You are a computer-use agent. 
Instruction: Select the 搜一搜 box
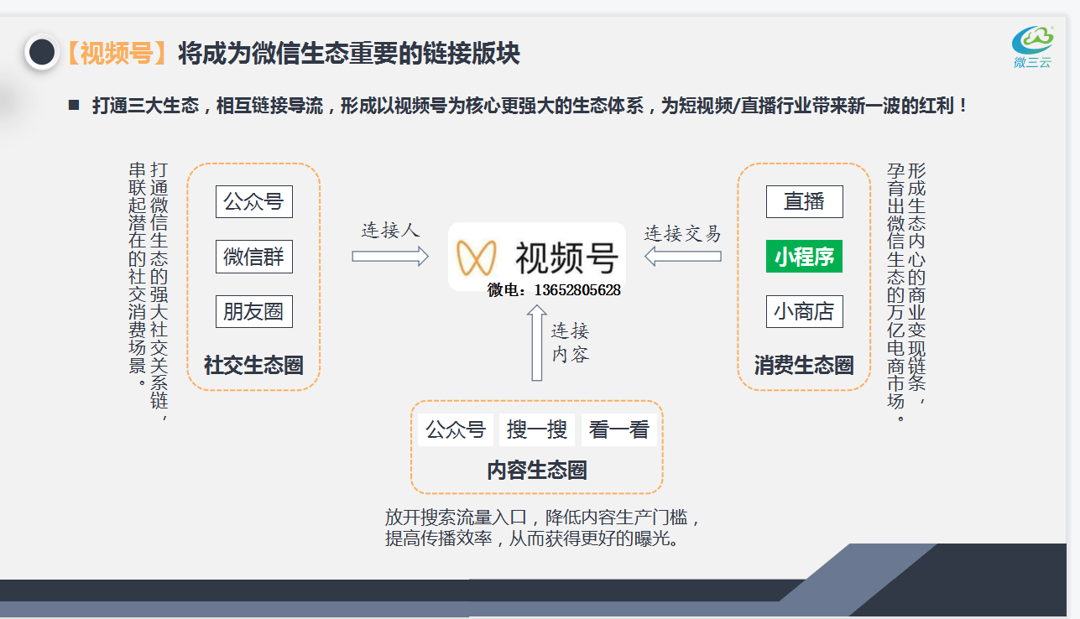coord(537,430)
